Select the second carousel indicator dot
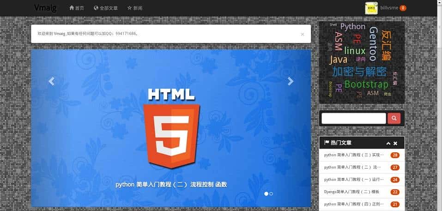 pos(271,193)
